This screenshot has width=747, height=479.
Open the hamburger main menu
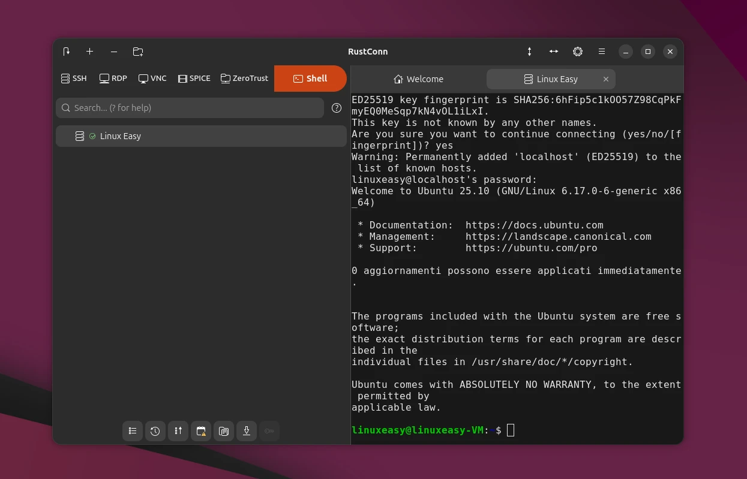pos(602,52)
